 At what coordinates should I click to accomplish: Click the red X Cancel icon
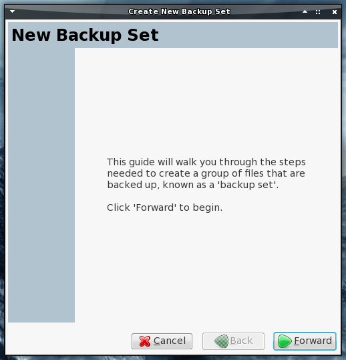coord(145,341)
